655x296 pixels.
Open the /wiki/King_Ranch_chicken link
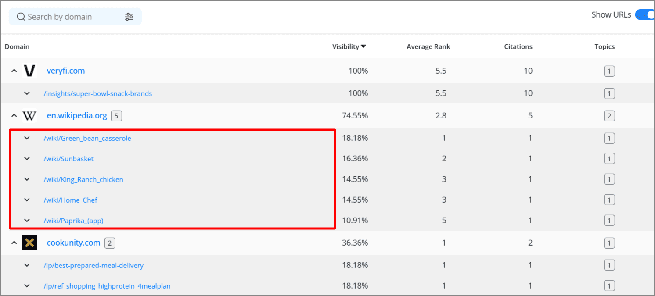(83, 179)
